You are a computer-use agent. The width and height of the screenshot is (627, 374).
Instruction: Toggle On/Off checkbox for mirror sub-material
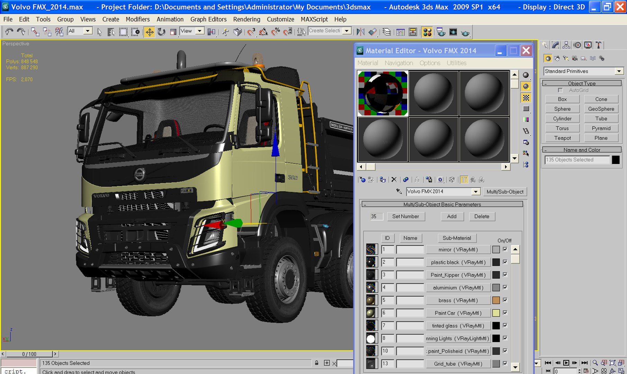[505, 249]
